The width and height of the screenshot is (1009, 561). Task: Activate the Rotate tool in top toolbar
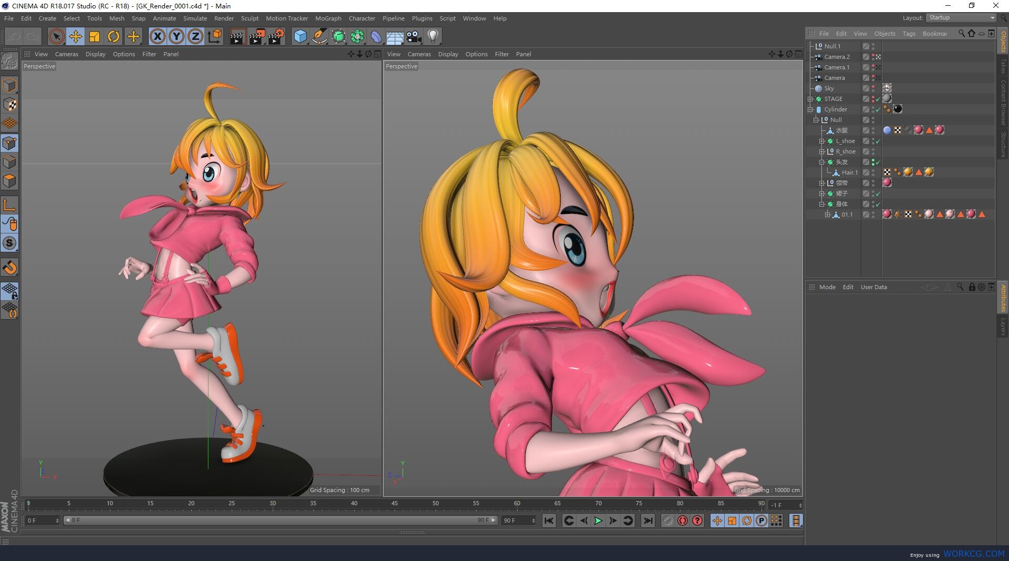[x=114, y=36]
